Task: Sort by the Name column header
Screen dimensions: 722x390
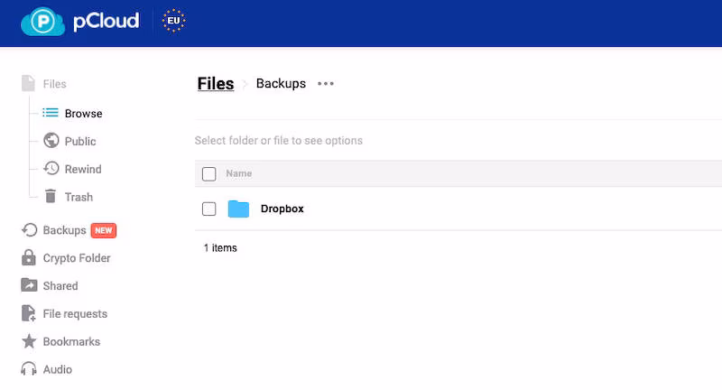Action: [x=239, y=173]
